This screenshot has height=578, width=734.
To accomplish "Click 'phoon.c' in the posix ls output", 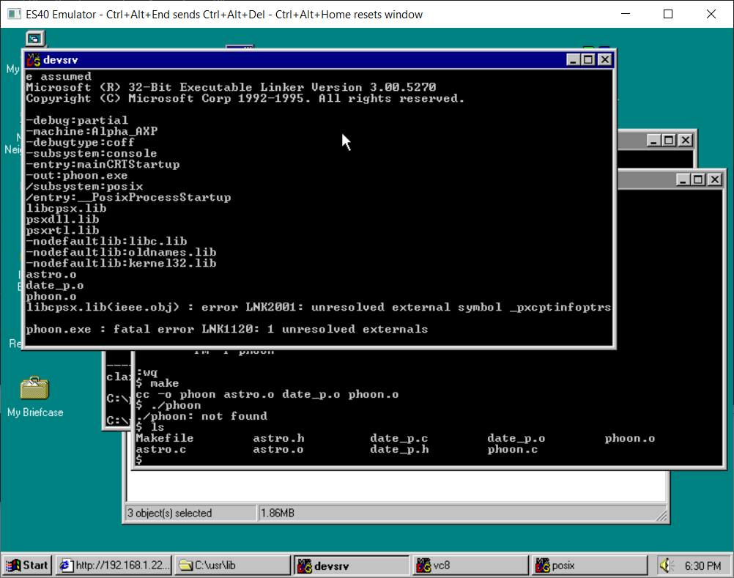I will 513,449.
